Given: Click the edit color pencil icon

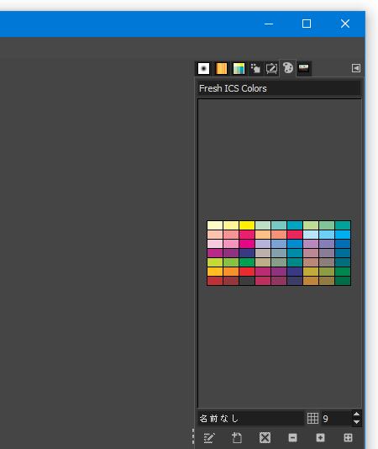Looking at the screenshot, I should pos(209,437).
